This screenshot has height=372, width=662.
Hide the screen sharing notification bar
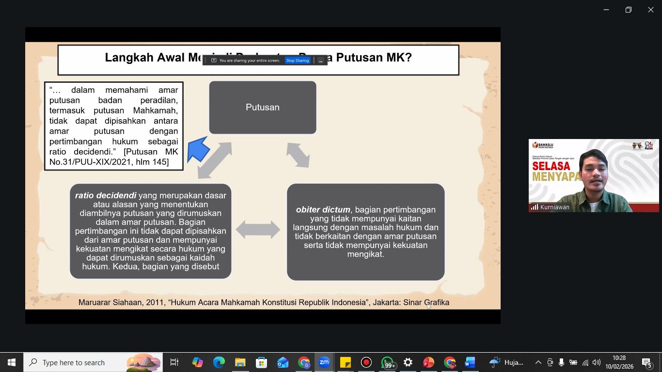point(320,61)
